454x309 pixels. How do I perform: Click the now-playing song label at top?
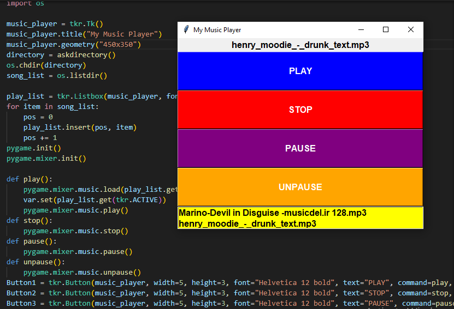coord(300,45)
